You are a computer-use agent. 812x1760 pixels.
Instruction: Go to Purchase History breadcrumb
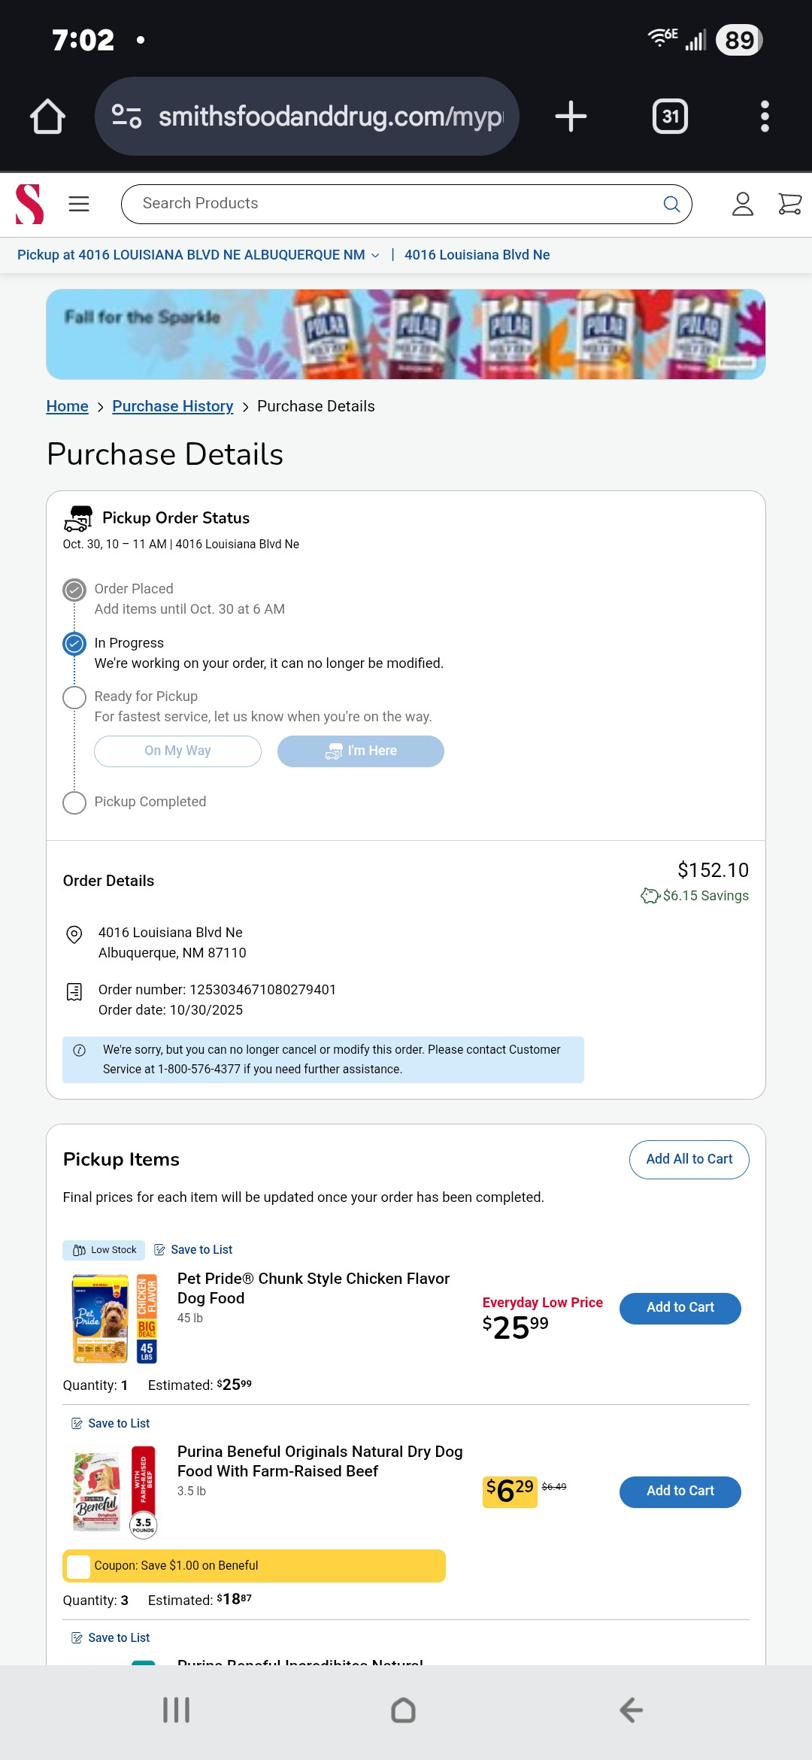tap(172, 406)
